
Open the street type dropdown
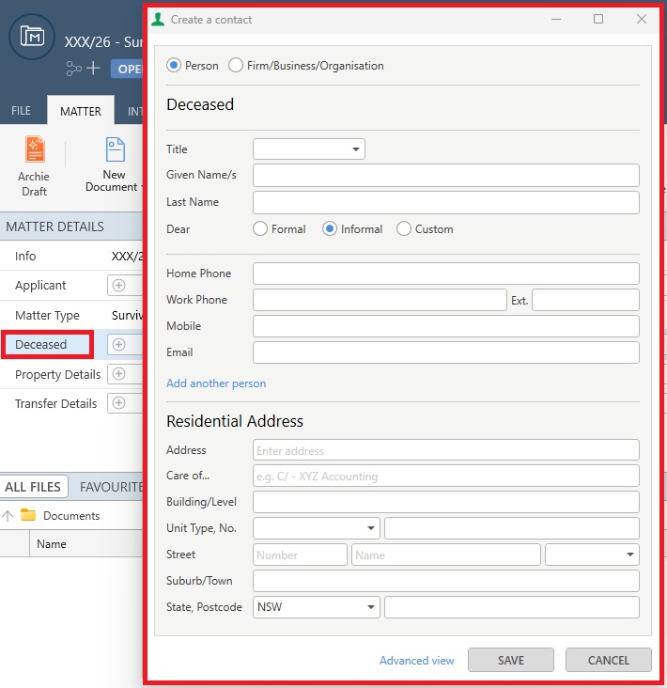point(592,555)
